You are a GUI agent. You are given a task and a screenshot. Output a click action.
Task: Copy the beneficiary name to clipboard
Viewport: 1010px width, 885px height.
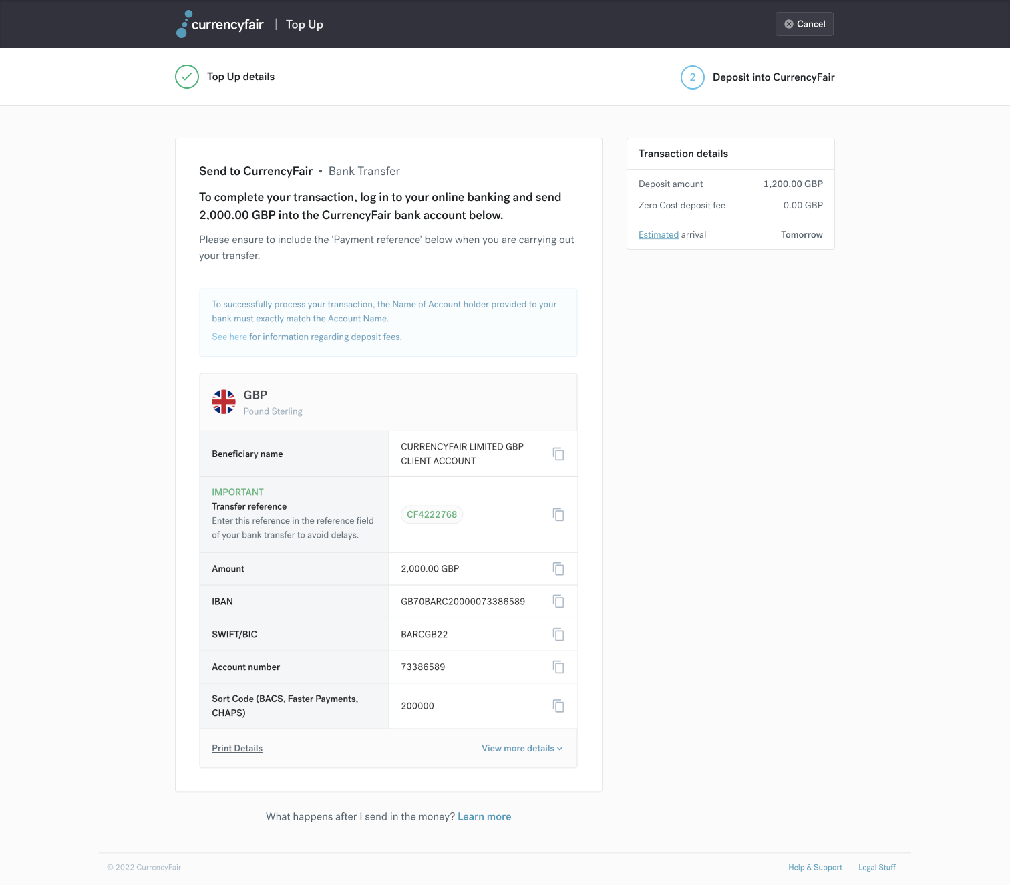[x=558, y=454]
